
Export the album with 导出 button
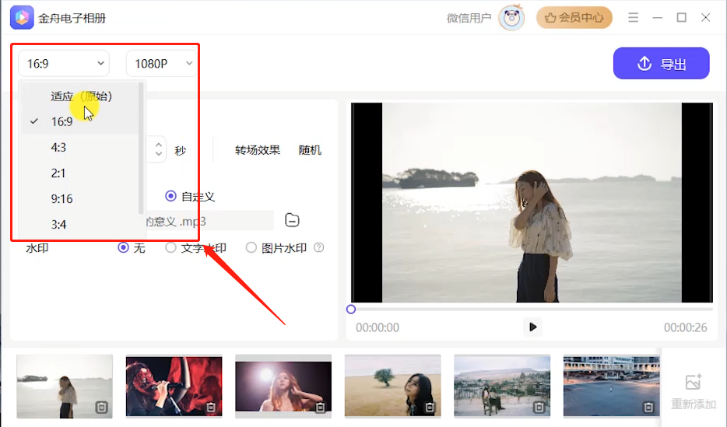tap(661, 64)
